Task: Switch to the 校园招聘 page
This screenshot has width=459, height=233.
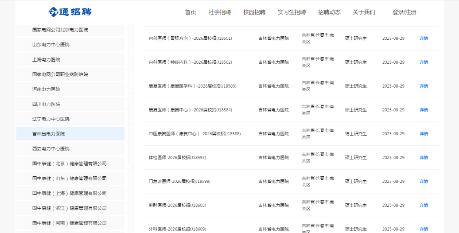Action: point(254,12)
